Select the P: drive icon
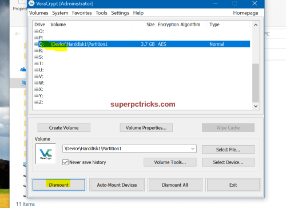This screenshot has width=286, height=208. [36, 38]
